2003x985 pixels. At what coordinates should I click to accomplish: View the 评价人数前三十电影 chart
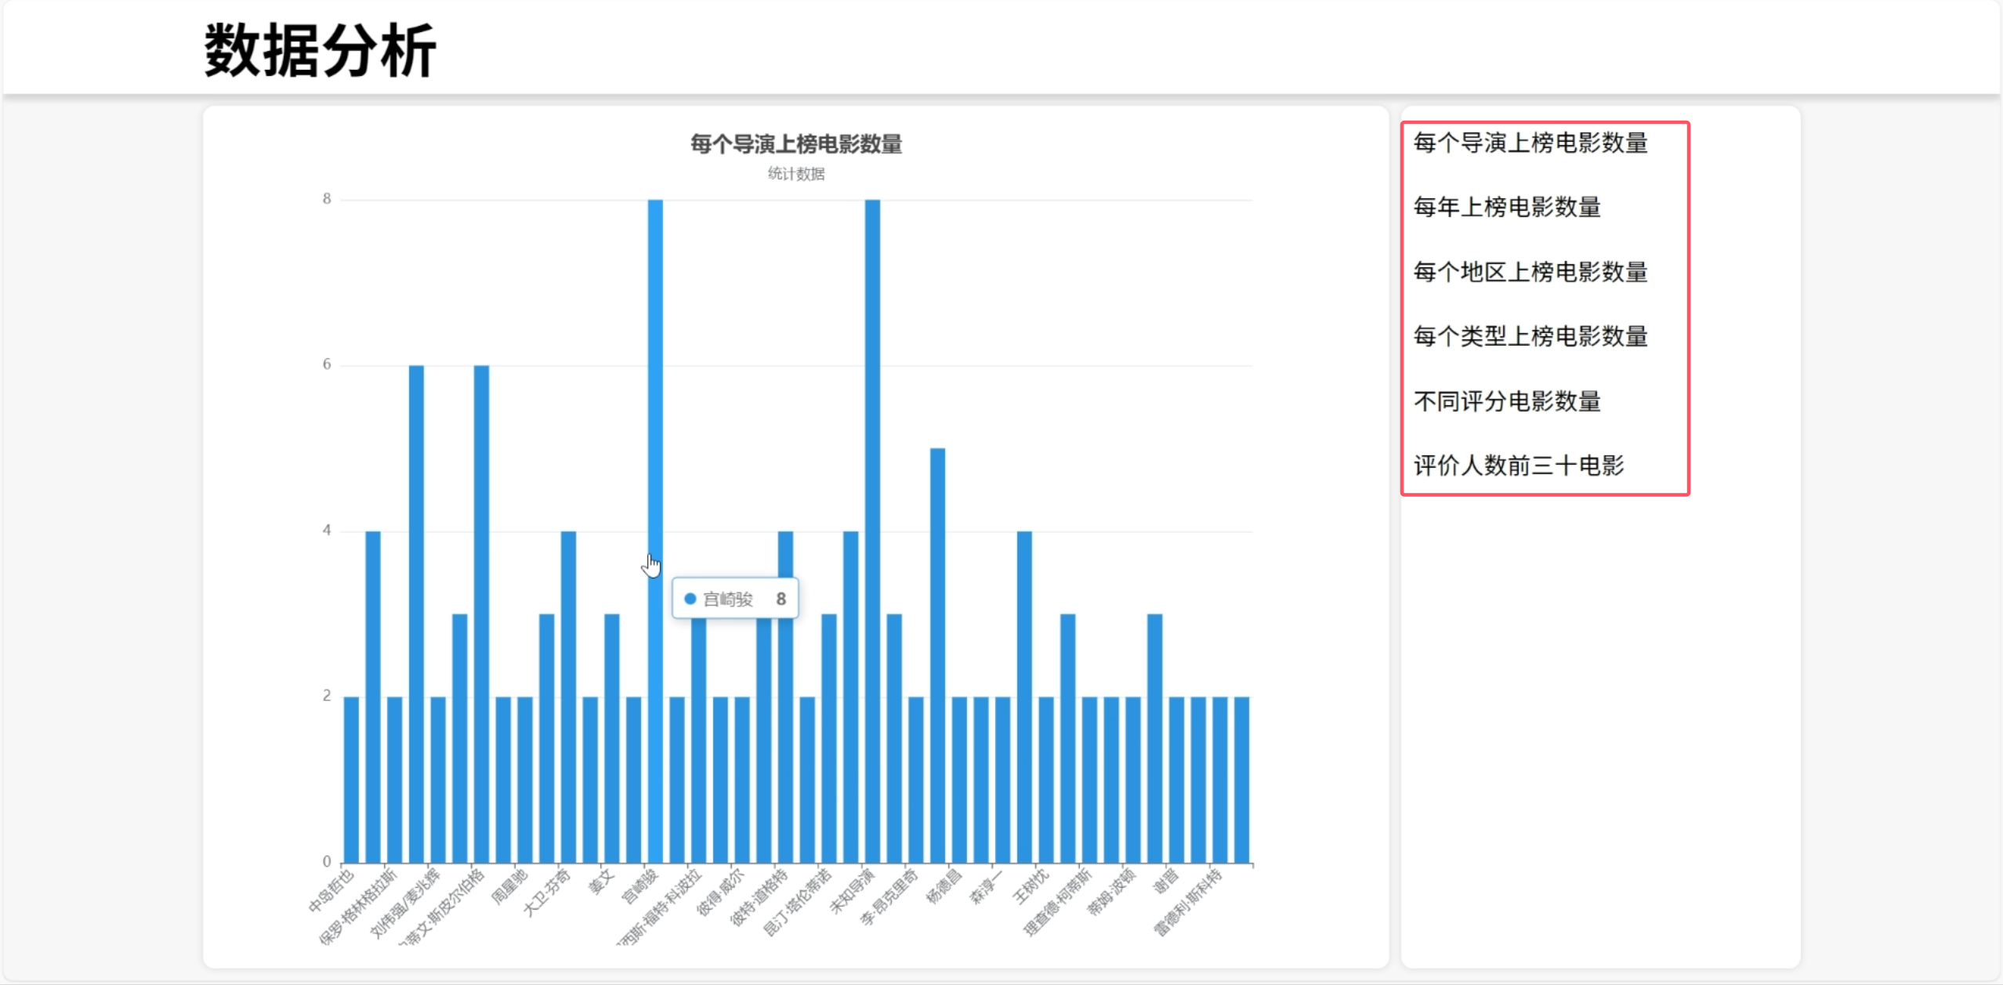click(x=1519, y=465)
